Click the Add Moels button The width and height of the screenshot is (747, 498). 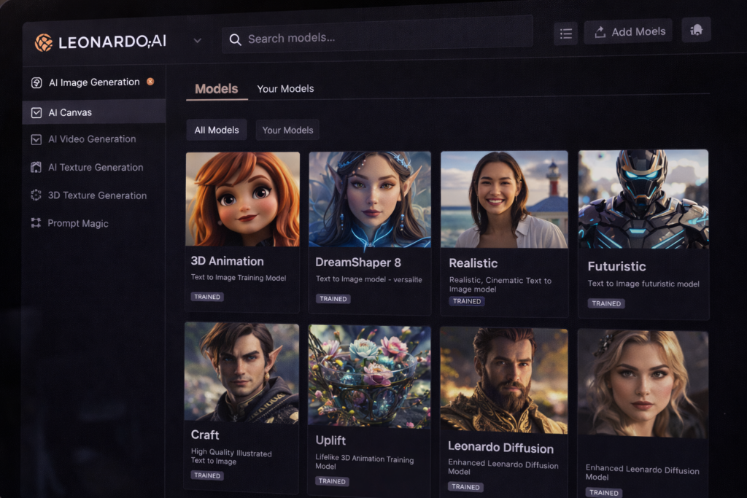pos(628,31)
